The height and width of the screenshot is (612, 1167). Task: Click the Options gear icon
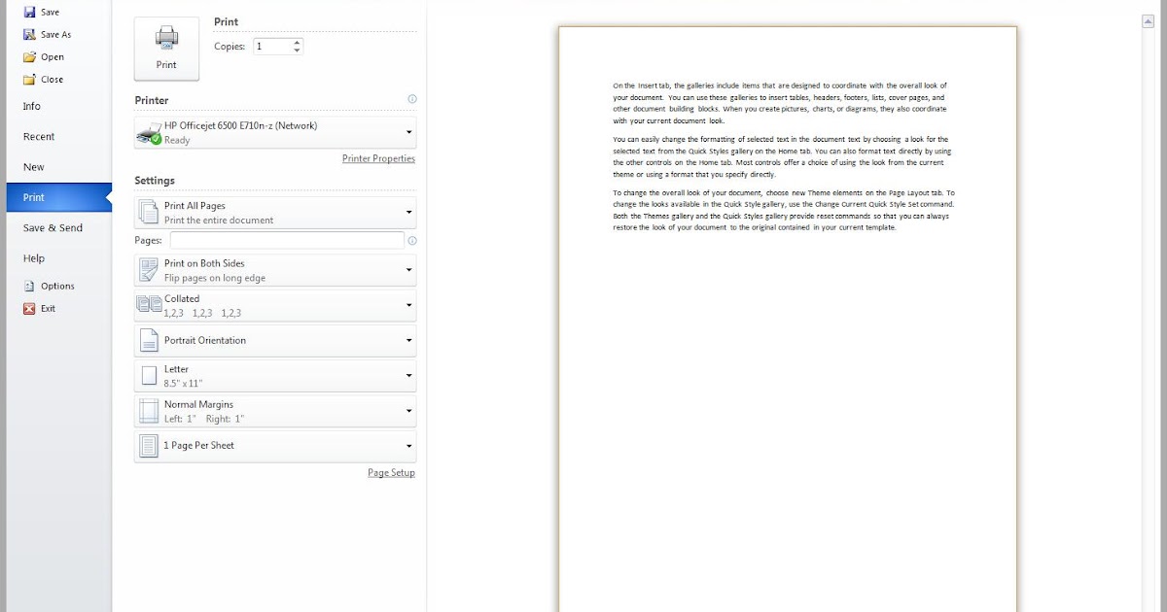coord(29,286)
